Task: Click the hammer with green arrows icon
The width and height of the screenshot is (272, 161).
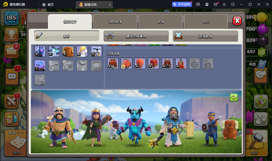Action: tap(261, 102)
